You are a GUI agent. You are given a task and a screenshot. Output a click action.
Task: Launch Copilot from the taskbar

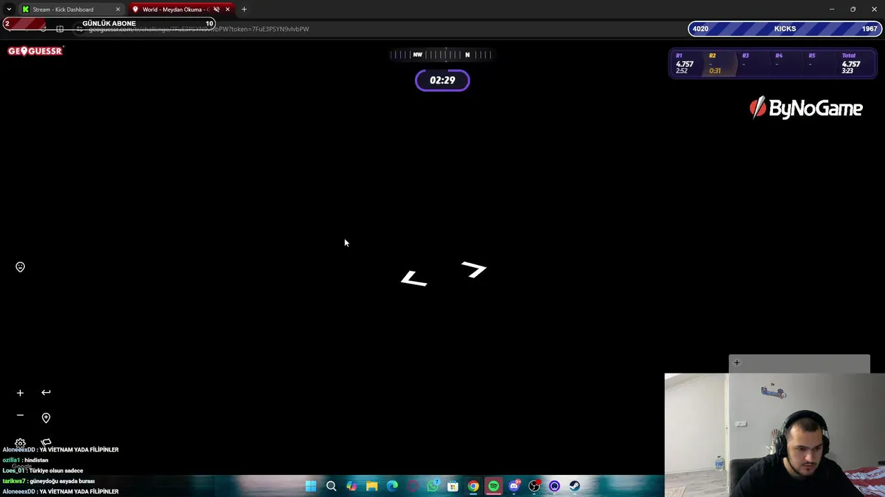tap(351, 486)
